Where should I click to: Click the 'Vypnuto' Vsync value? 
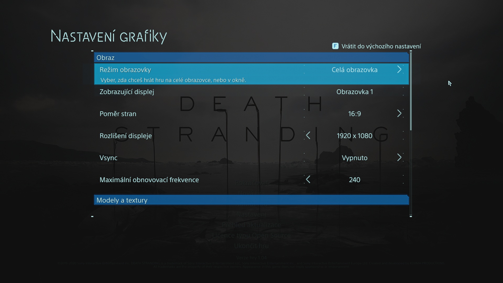tap(354, 158)
